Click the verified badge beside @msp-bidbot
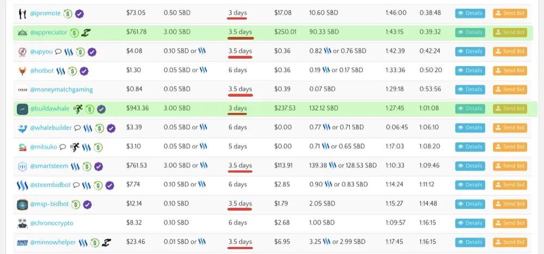Image resolution: width=544 pixels, height=254 pixels. pos(87,205)
